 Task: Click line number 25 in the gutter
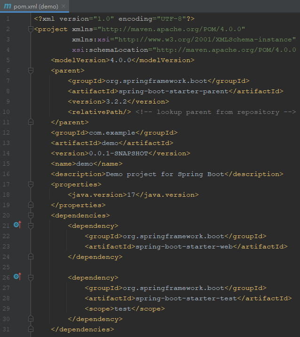click(6, 267)
